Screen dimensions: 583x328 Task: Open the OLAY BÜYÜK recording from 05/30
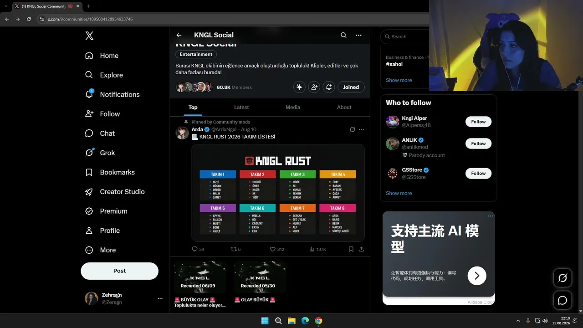click(x=260, y=282)
